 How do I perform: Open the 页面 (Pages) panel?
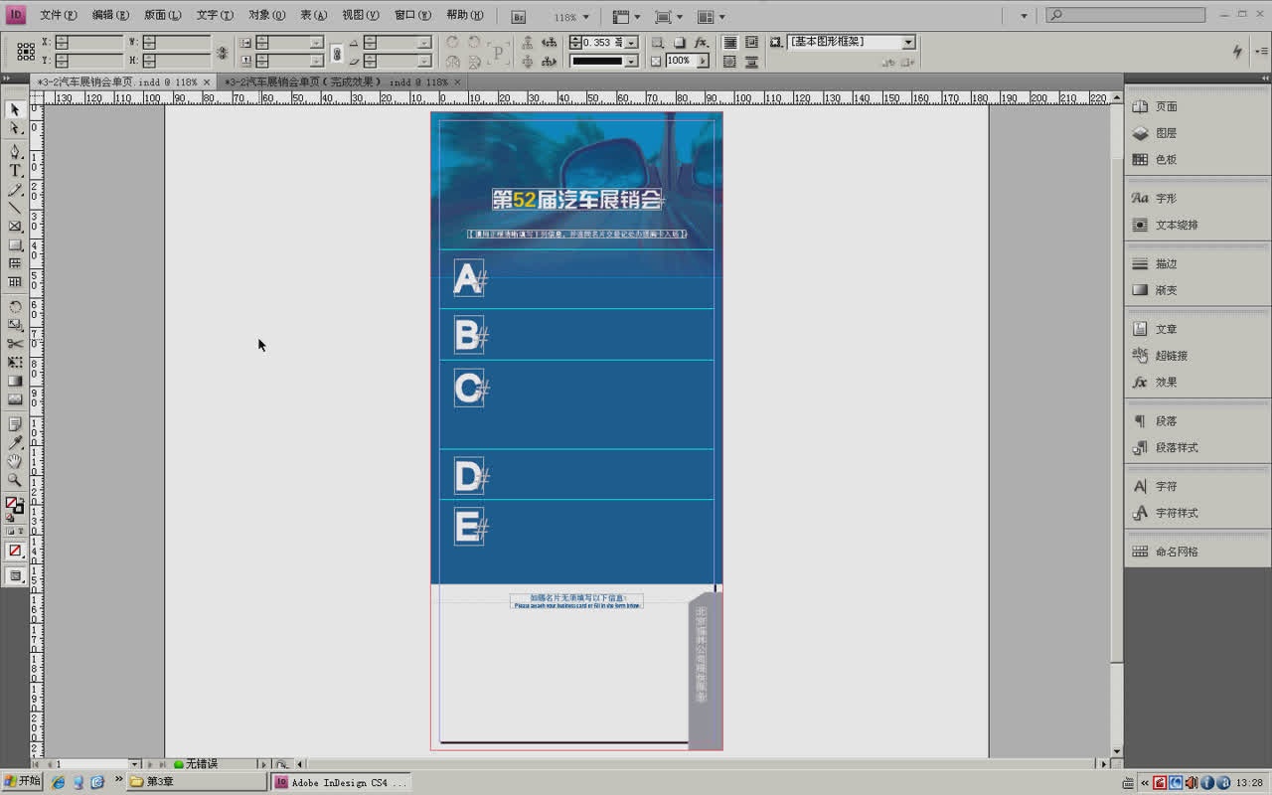[x=1166, y=106]
